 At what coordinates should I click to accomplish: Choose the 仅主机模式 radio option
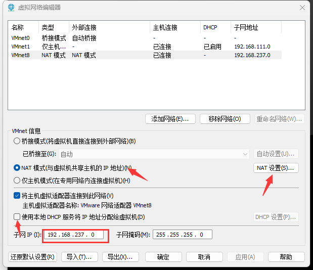(x=17, y=181)
